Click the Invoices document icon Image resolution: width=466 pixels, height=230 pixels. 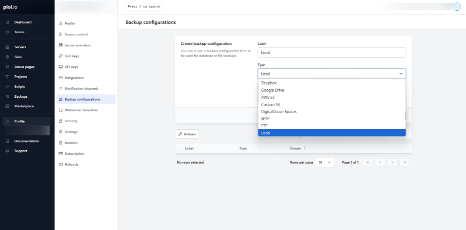[61, 143]
